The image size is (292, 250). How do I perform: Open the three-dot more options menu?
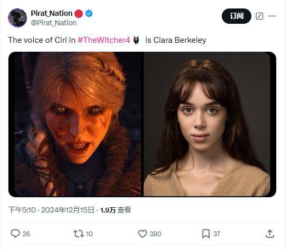pos(272,16)
